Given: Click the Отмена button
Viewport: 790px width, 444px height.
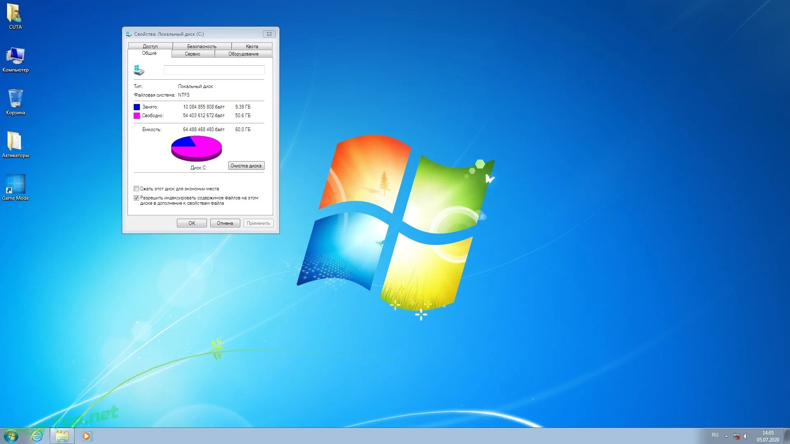Looking at the screenshot, I should click(x=225, y=223).
